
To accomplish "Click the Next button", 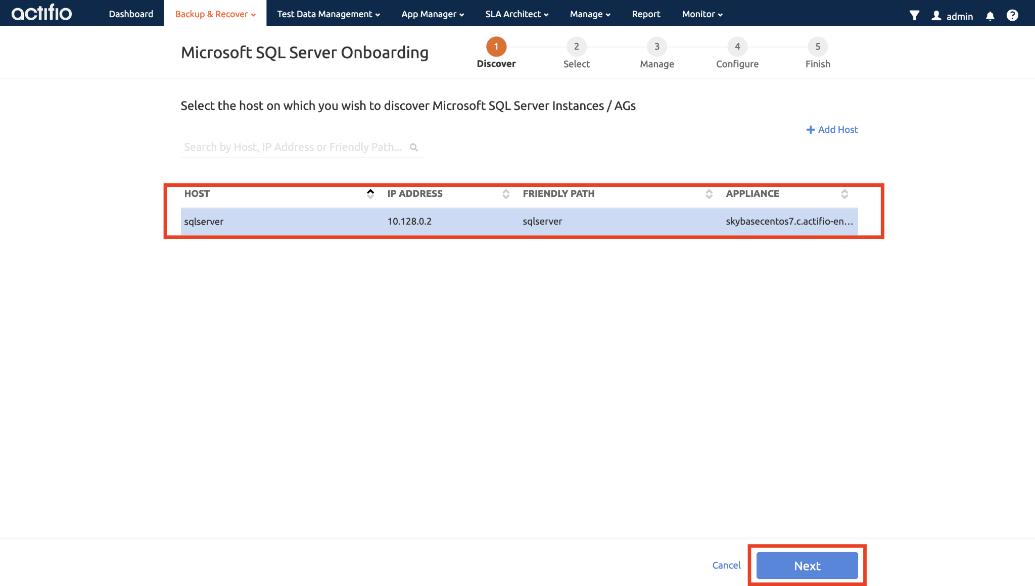I will [x=807, y=565].
